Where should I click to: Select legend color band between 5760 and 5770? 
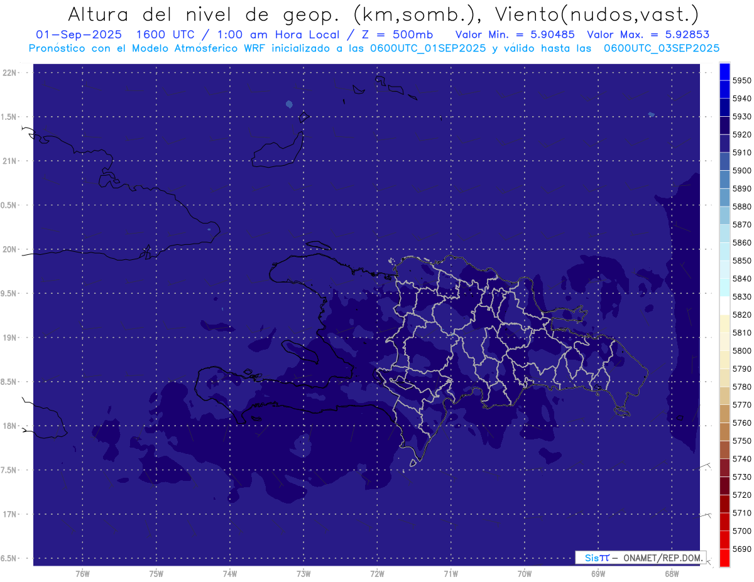(724, 414)
